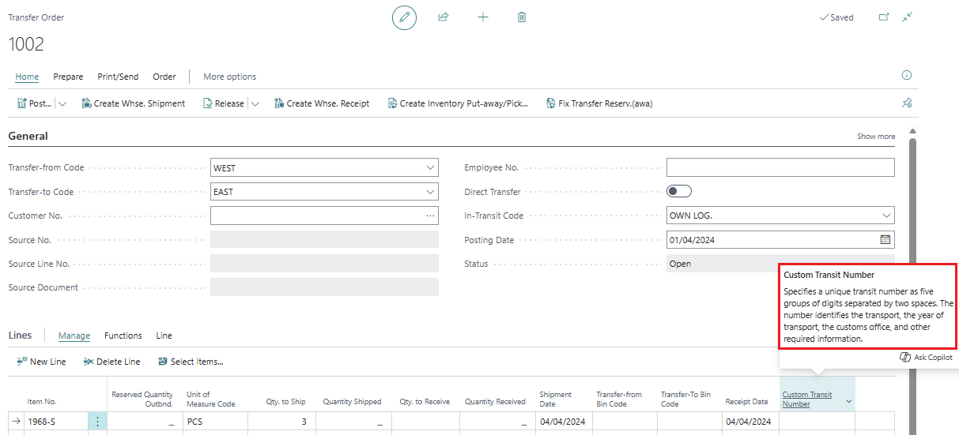Screen dimensions: 959x435
Task: Switch to the Print/Send tab
Action: (x=118, y=77)
